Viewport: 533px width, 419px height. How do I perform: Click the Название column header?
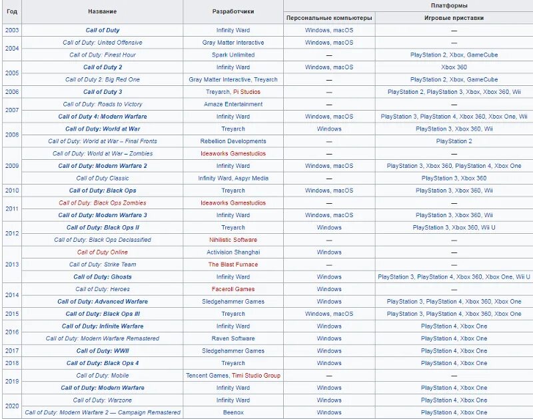click(x=103, y=11)
